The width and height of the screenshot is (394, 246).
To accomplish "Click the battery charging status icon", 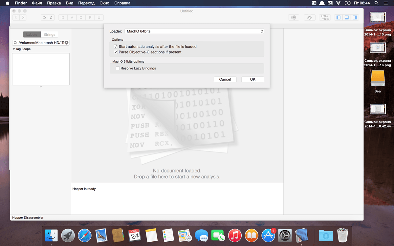I will click(348, 3).
